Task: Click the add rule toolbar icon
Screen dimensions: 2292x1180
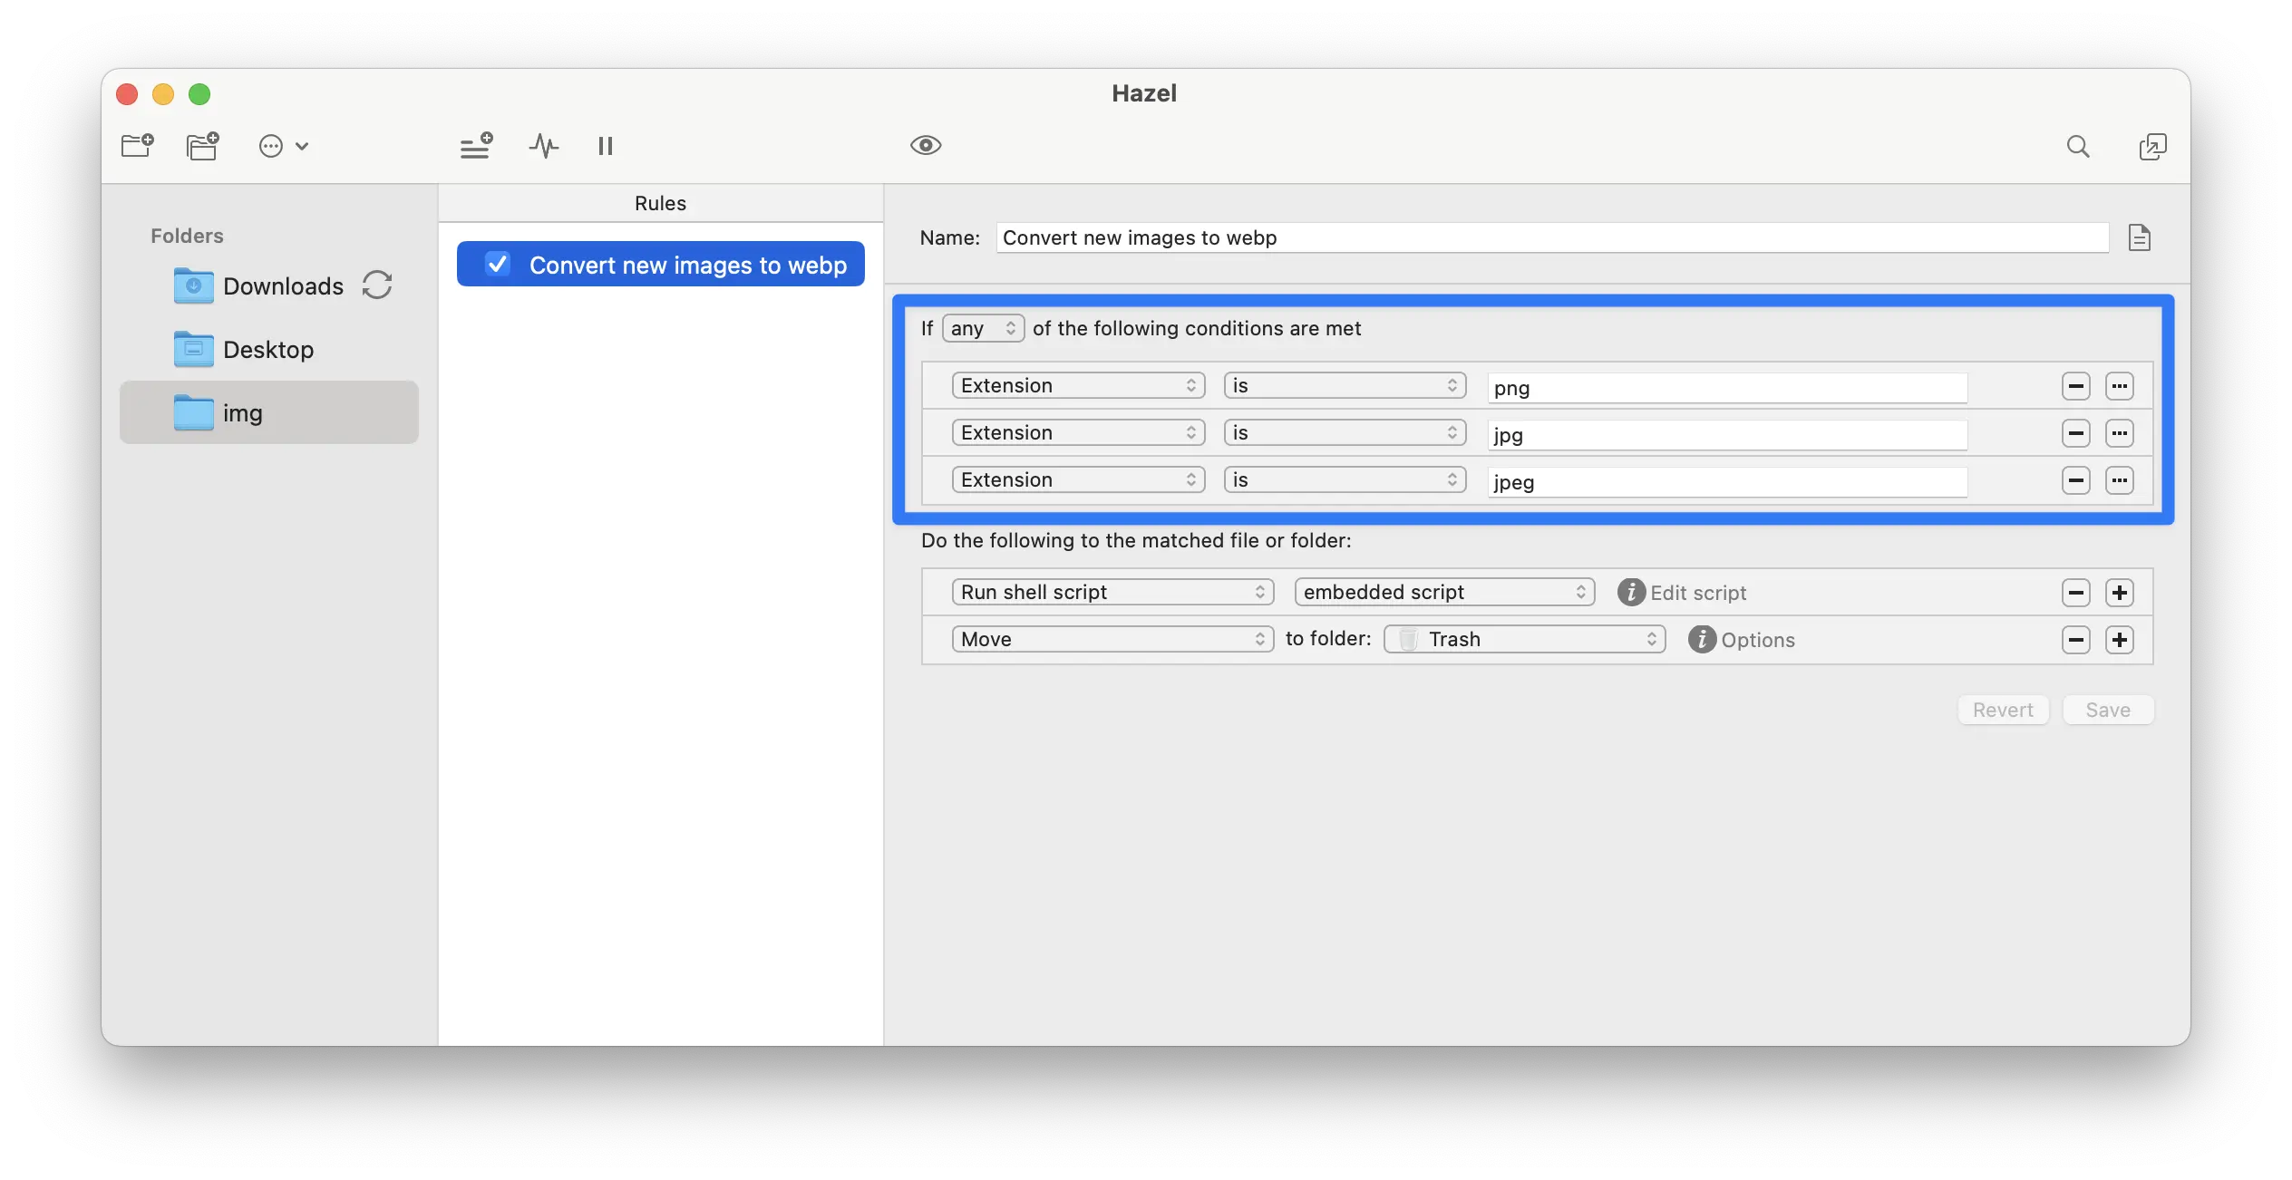Action: [x=476, y=146]
